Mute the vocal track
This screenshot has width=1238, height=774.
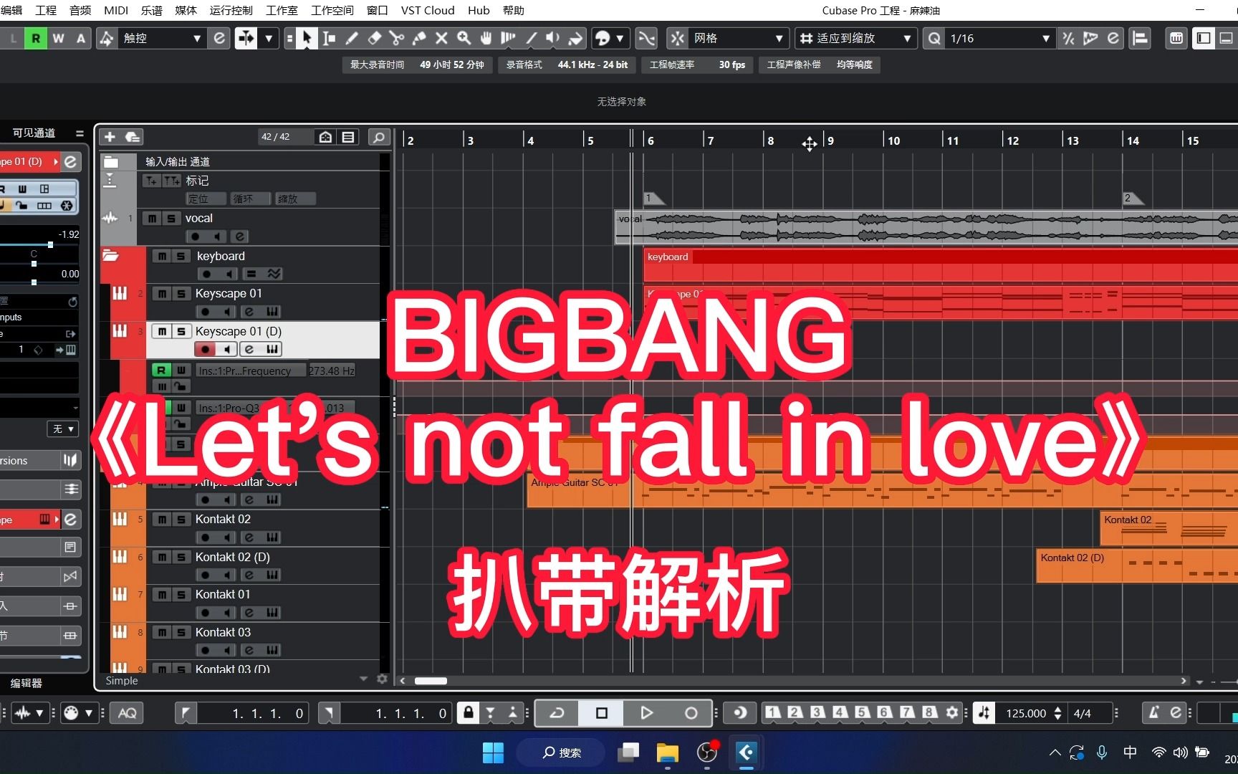152,219
